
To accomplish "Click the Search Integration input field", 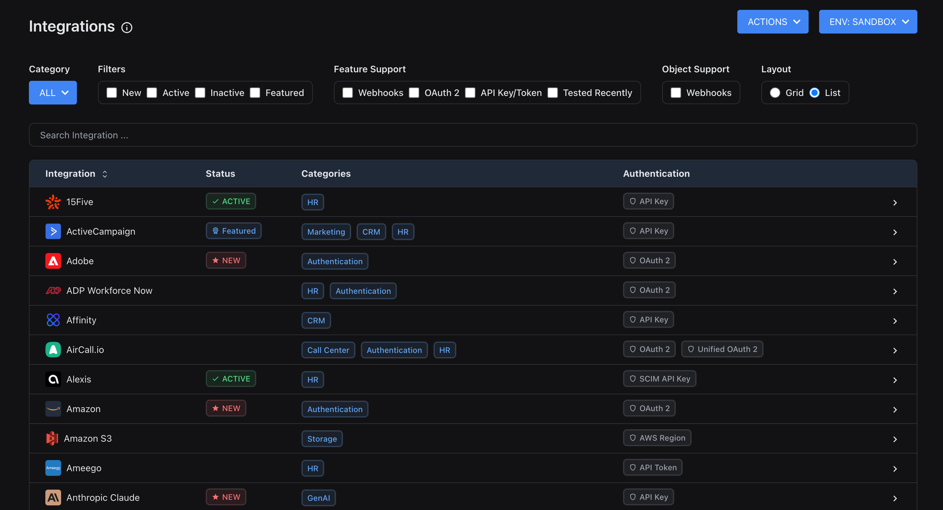I will [472, 135].
